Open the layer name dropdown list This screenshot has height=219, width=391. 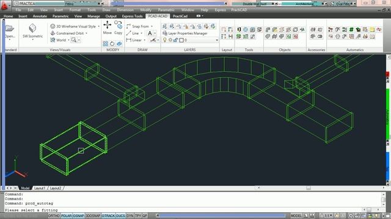point(217,40)
